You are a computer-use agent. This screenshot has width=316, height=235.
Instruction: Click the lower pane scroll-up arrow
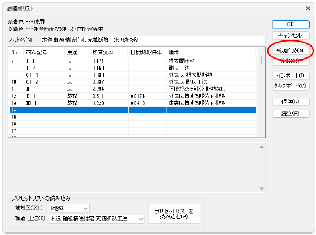(262, 147)
